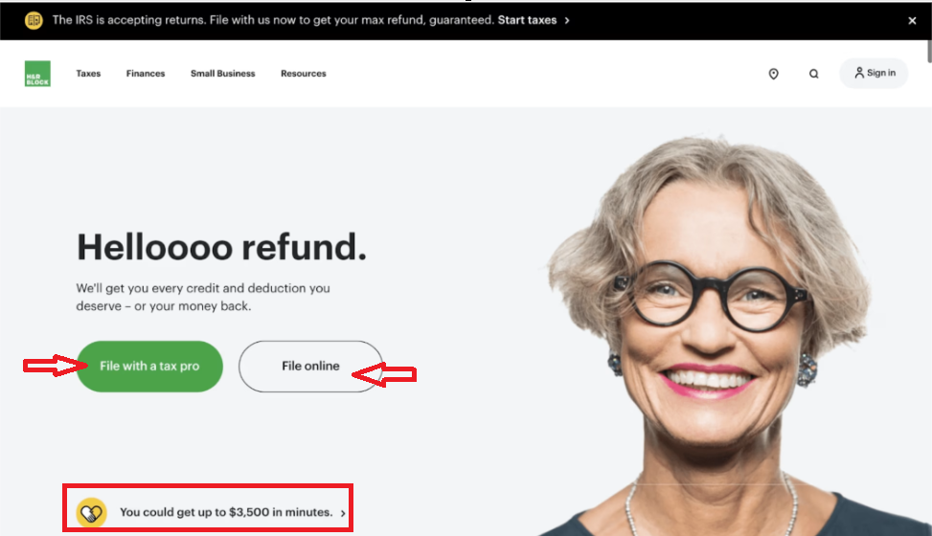Click the H&R Block logo
932x536 pixels.
(x=37, y=74)
